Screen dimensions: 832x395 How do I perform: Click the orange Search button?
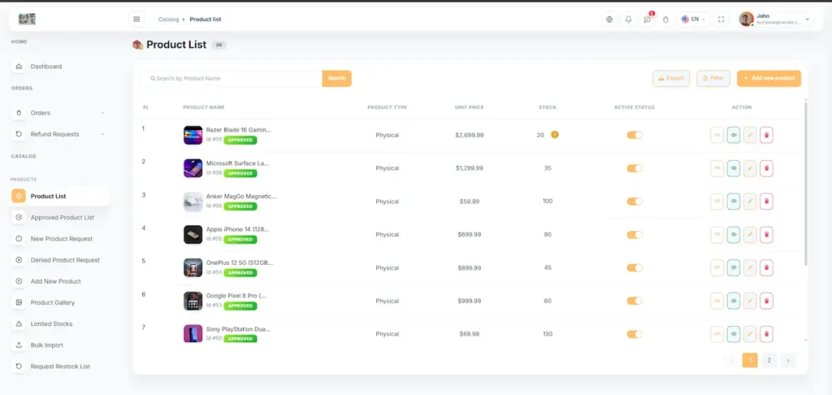click(x=336, y=79)
